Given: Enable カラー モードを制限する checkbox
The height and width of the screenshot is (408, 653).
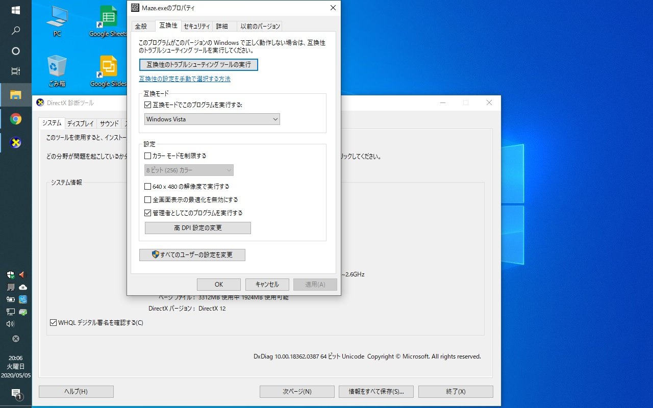Looking at the screenshot, I should click(148, 156).
